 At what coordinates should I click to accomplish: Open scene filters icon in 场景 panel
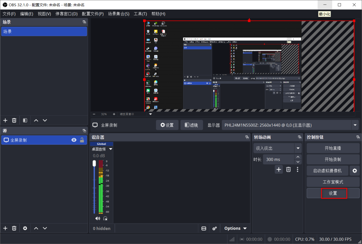point(25,120)
